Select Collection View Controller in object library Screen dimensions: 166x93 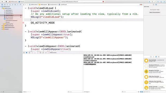pyautogui.click(x=155, y=82)
